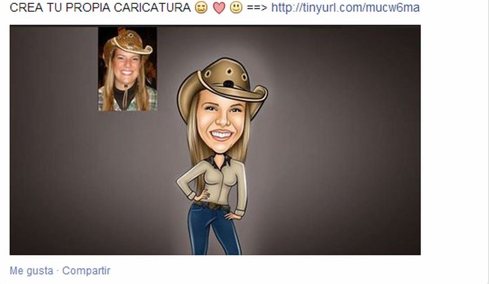
Task: Click the hat in the real photo
Action: [127, 42]
